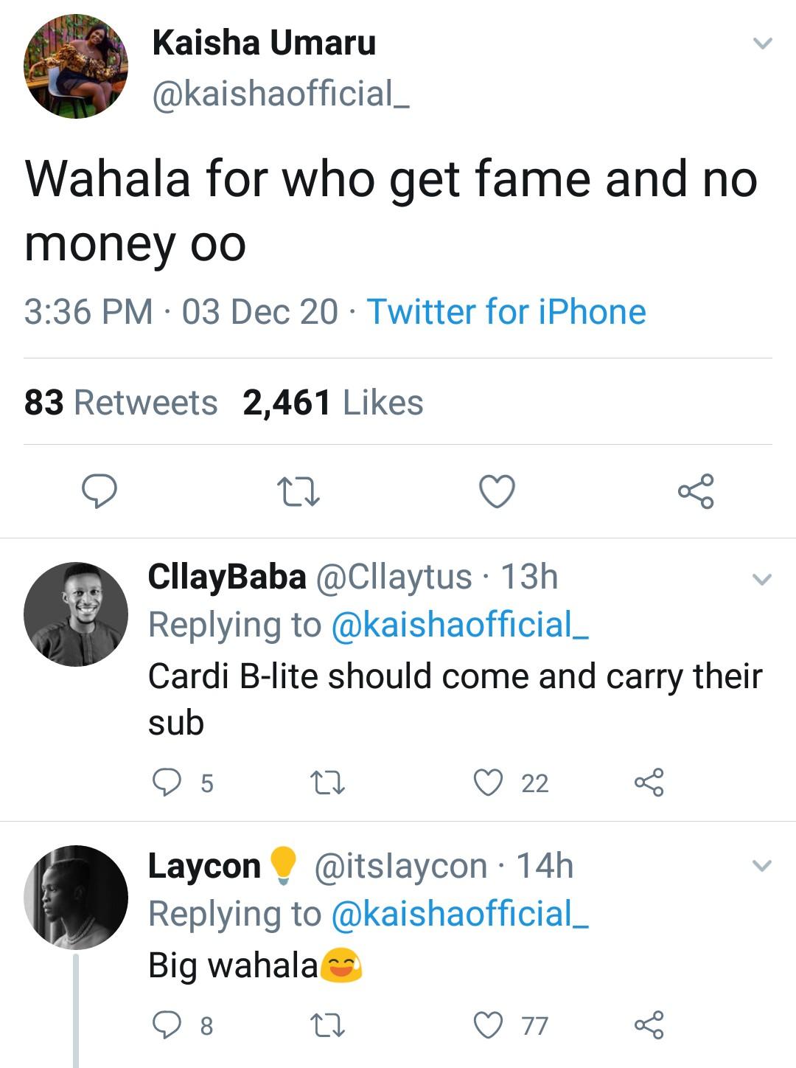Open the Twitter for iPhone link
Image resolution: width=796 pixels, height=1068 pixels.
pyautogui.click(x=506, y=311)
